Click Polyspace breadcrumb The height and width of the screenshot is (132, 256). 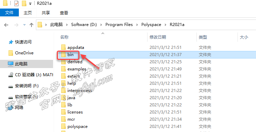[151, 25]
